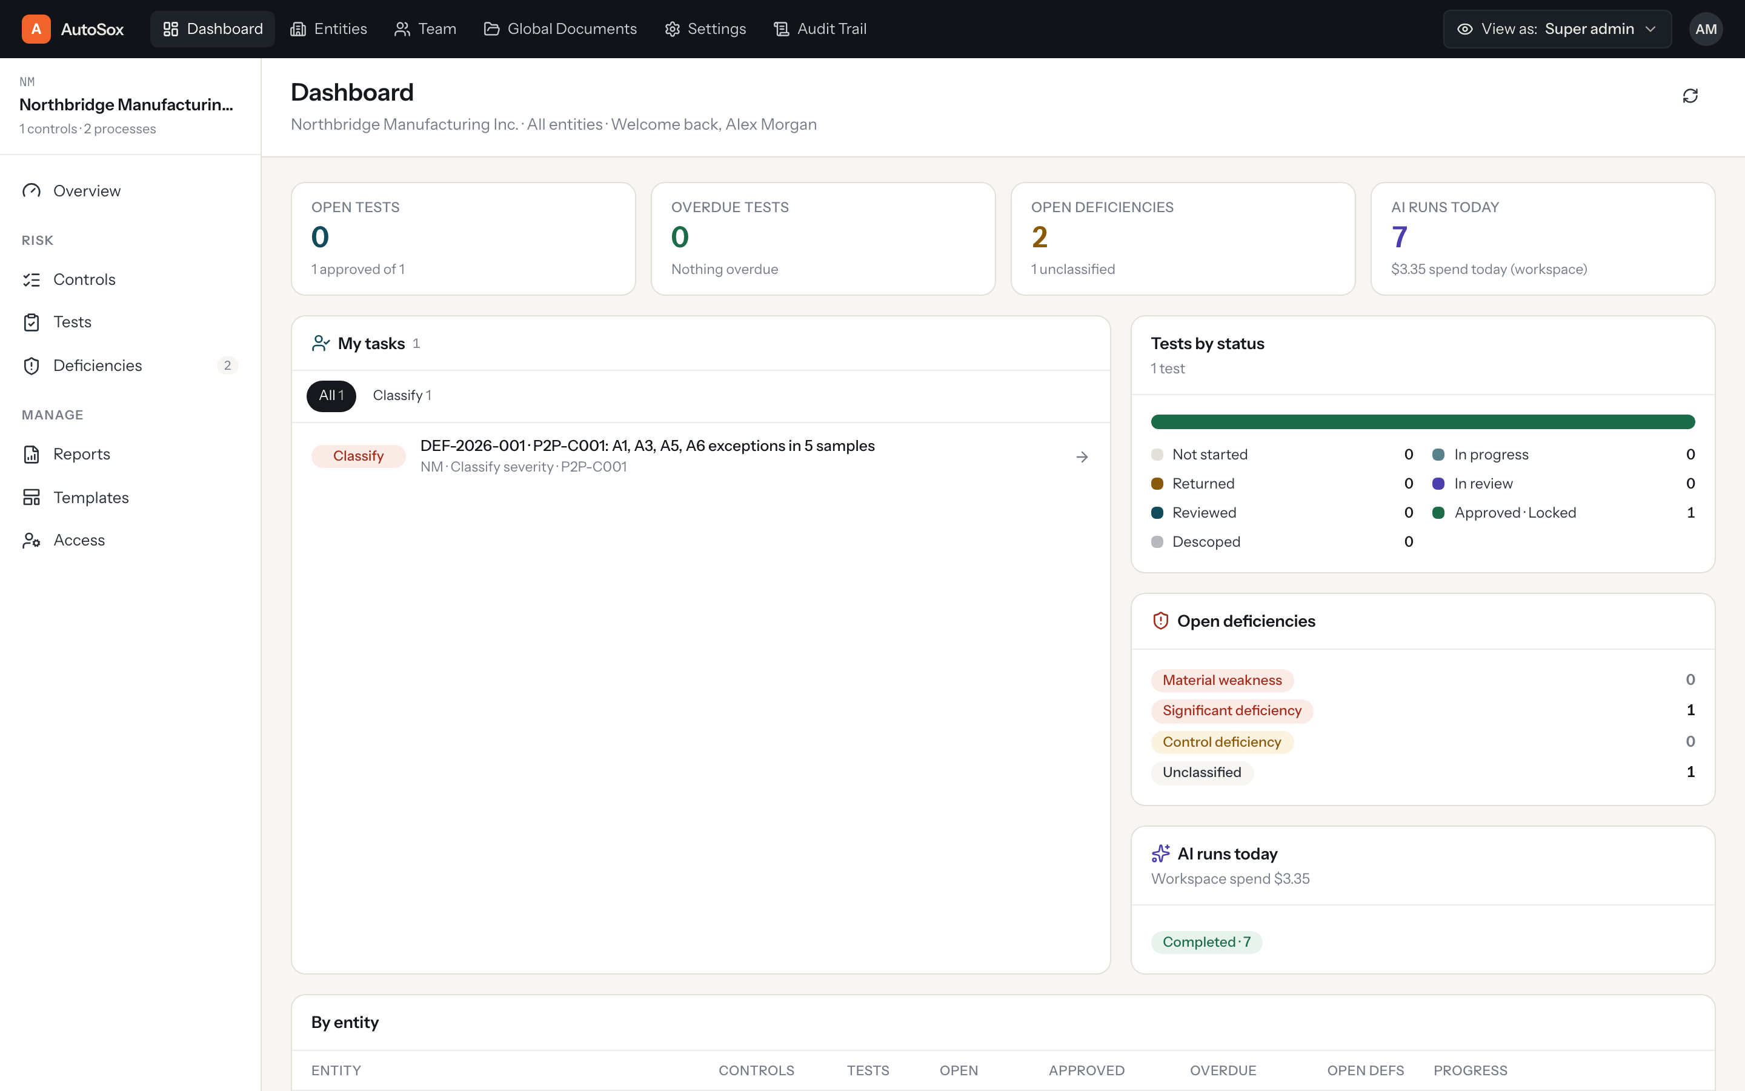Click the Control deficiency tag
The width and height of the screenshot is (1745, 1091).
tap(1221, 742)
